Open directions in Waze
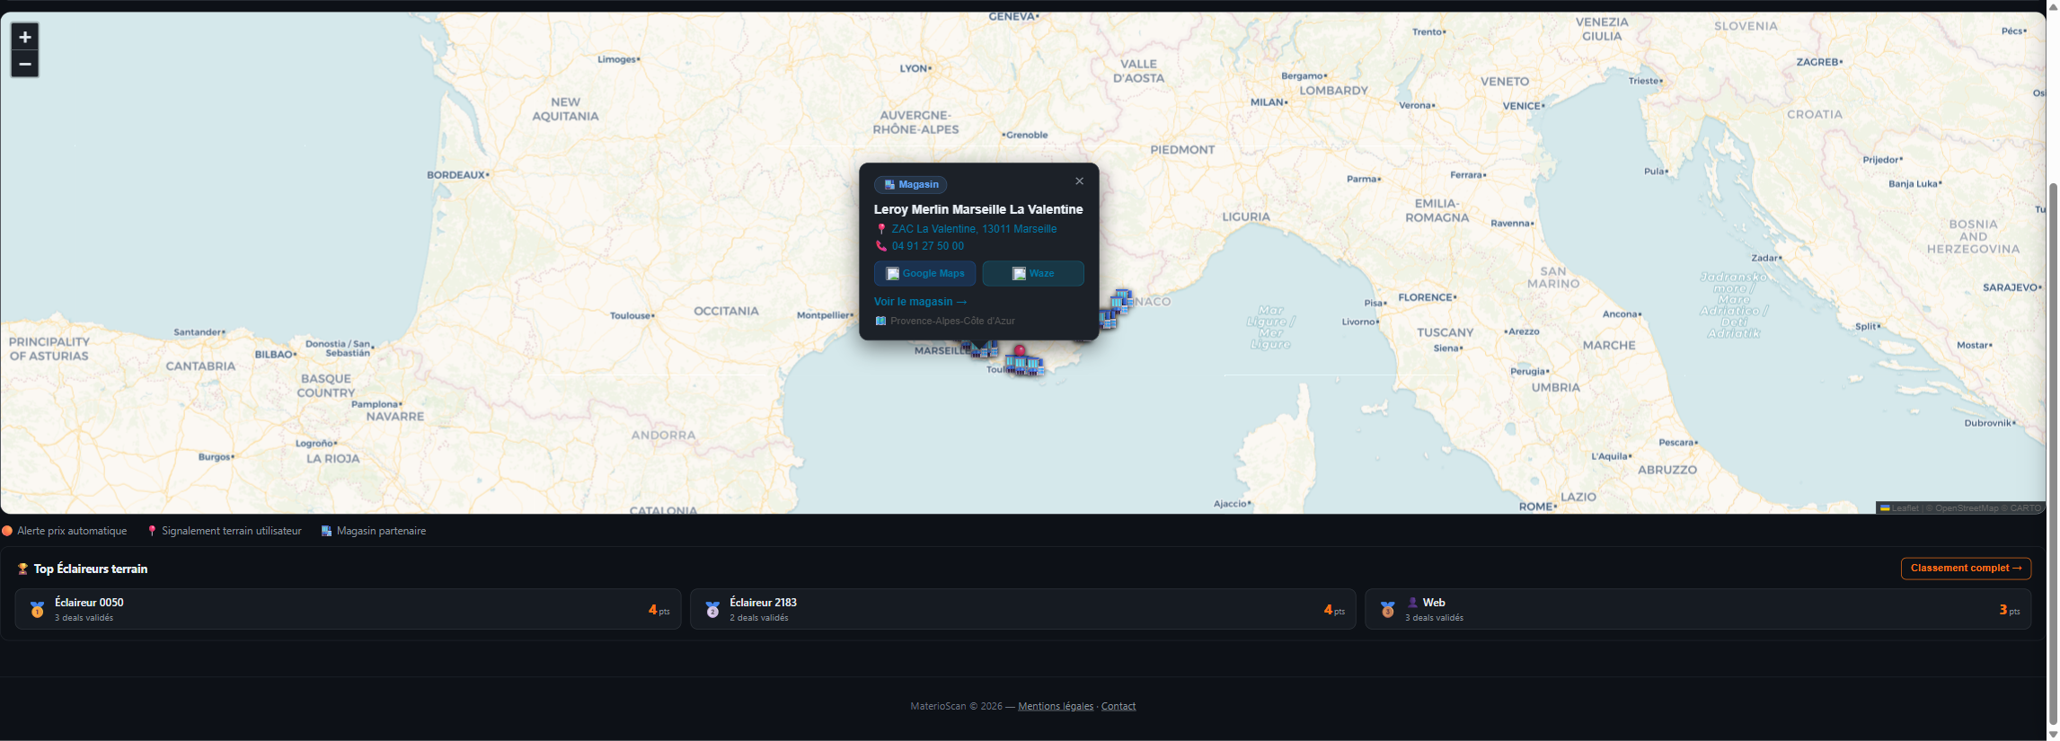The height and width of the screenshot is (741, 2060). pos(1032,274)
